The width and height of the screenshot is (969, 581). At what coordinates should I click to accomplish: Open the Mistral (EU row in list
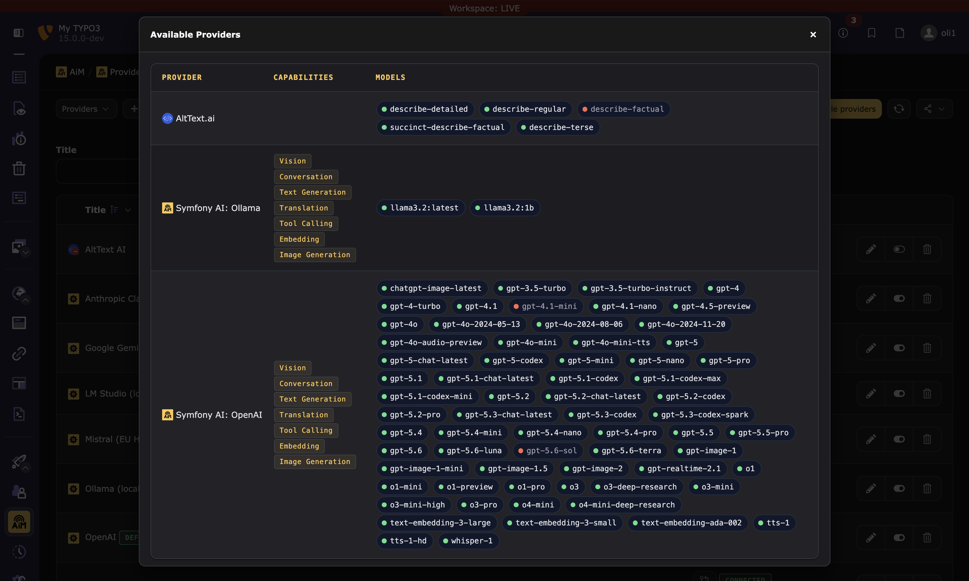point(112,439)
